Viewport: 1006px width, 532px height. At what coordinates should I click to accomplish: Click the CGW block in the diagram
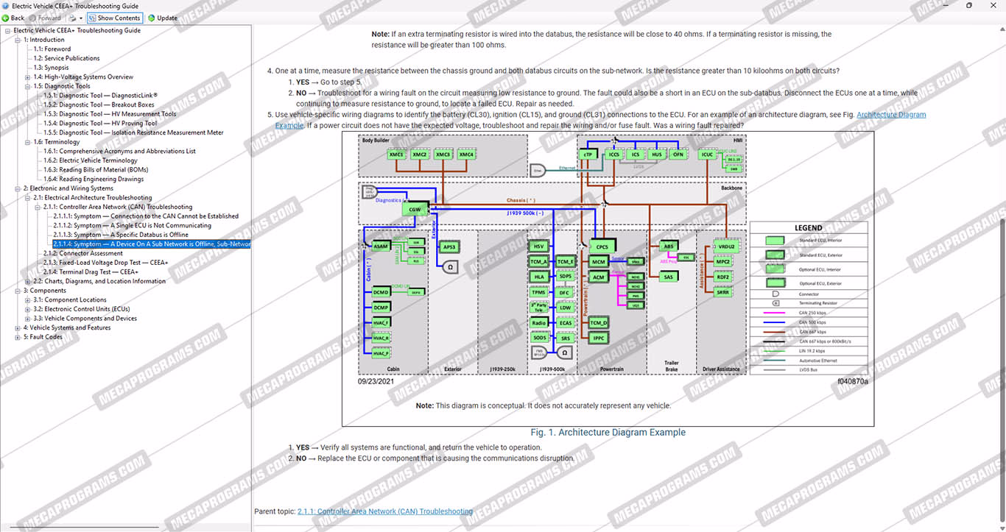click(x=415, y=209)
